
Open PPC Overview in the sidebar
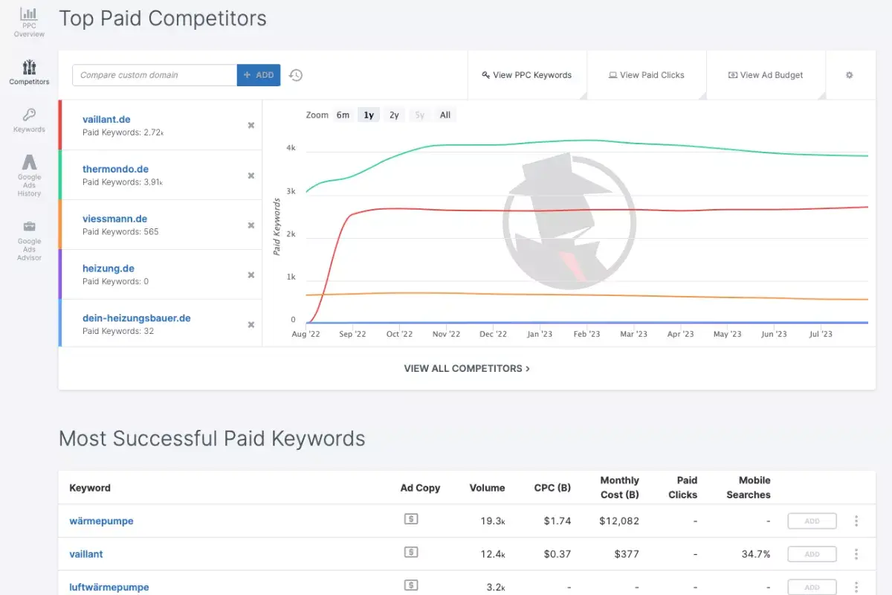[29, 22]
